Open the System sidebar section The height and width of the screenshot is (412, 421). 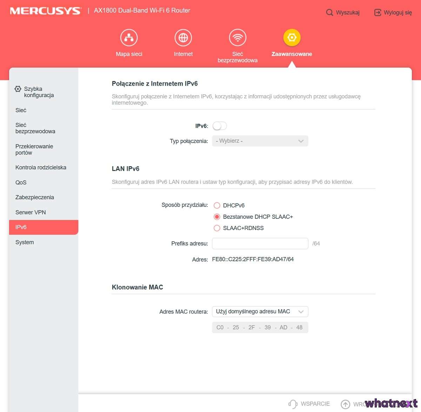coord(25,242)
